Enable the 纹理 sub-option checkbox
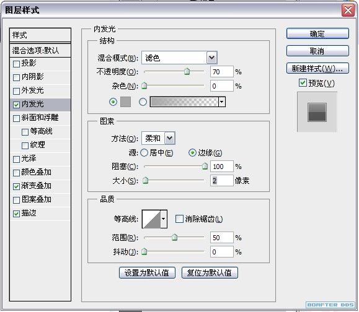Screen dimensions: 359x312 [25, 145]
